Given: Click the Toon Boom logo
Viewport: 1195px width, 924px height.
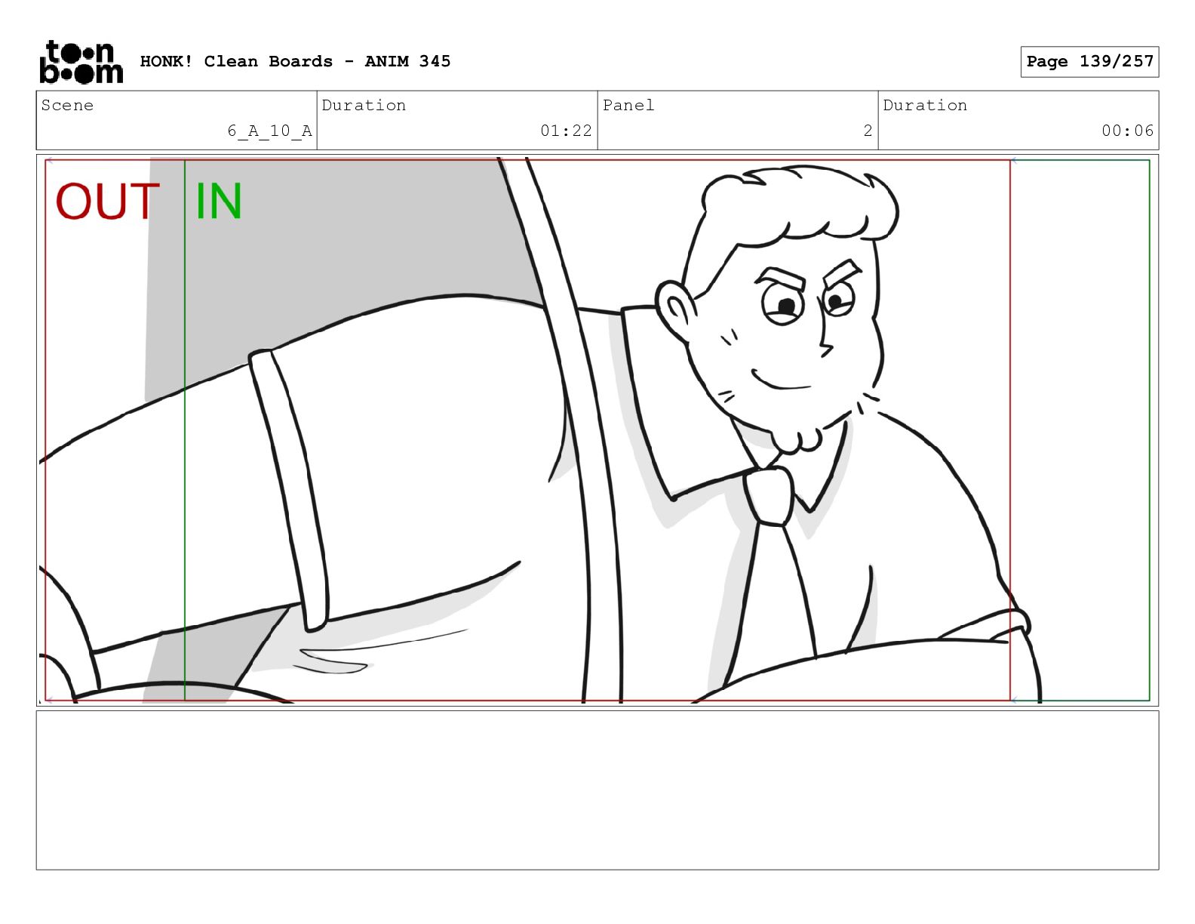Looking at the screenshot, I should coord(81,62).
